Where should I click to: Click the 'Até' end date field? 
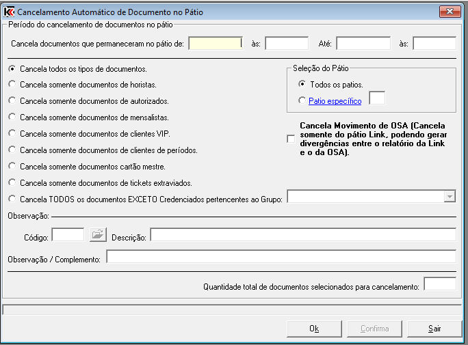tap(363, 43)
